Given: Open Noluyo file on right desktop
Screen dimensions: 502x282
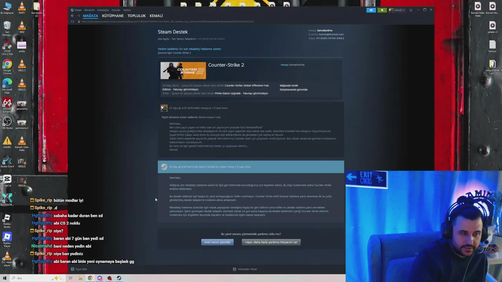Looking at the screenshot, I should 492,46.
